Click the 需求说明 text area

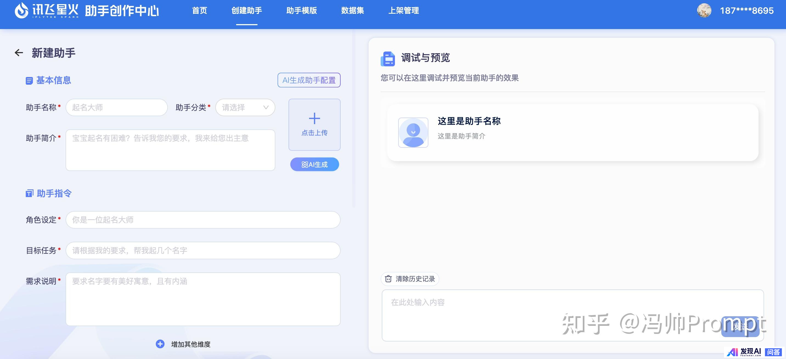203,299
